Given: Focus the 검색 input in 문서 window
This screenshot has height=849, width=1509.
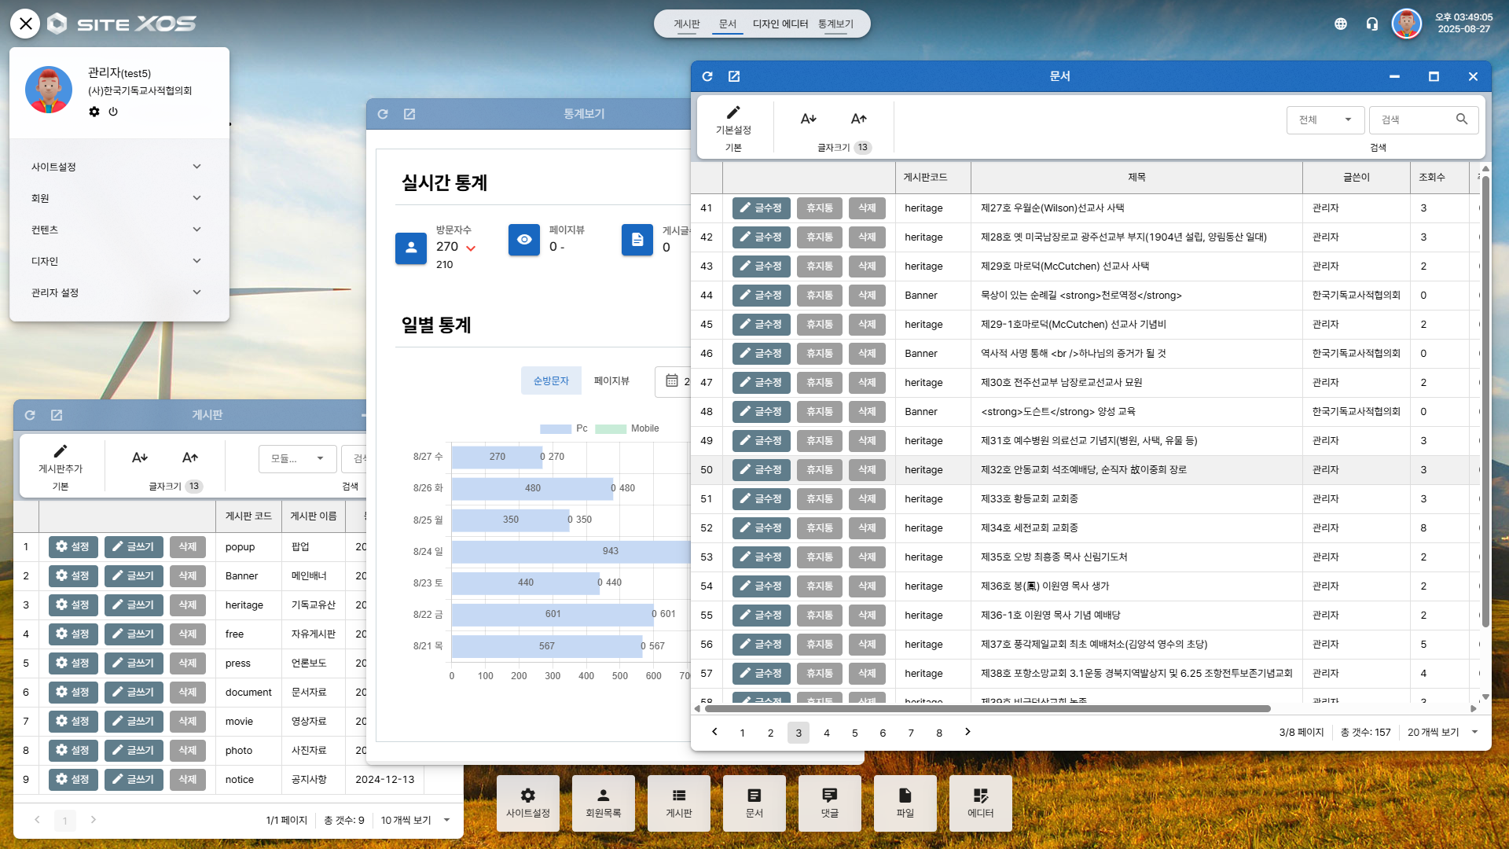Looking at the screenshot, I should (1415, 119).
